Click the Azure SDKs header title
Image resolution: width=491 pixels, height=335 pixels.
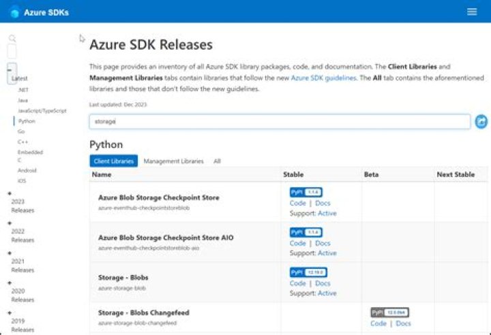(x=46, y=12)
